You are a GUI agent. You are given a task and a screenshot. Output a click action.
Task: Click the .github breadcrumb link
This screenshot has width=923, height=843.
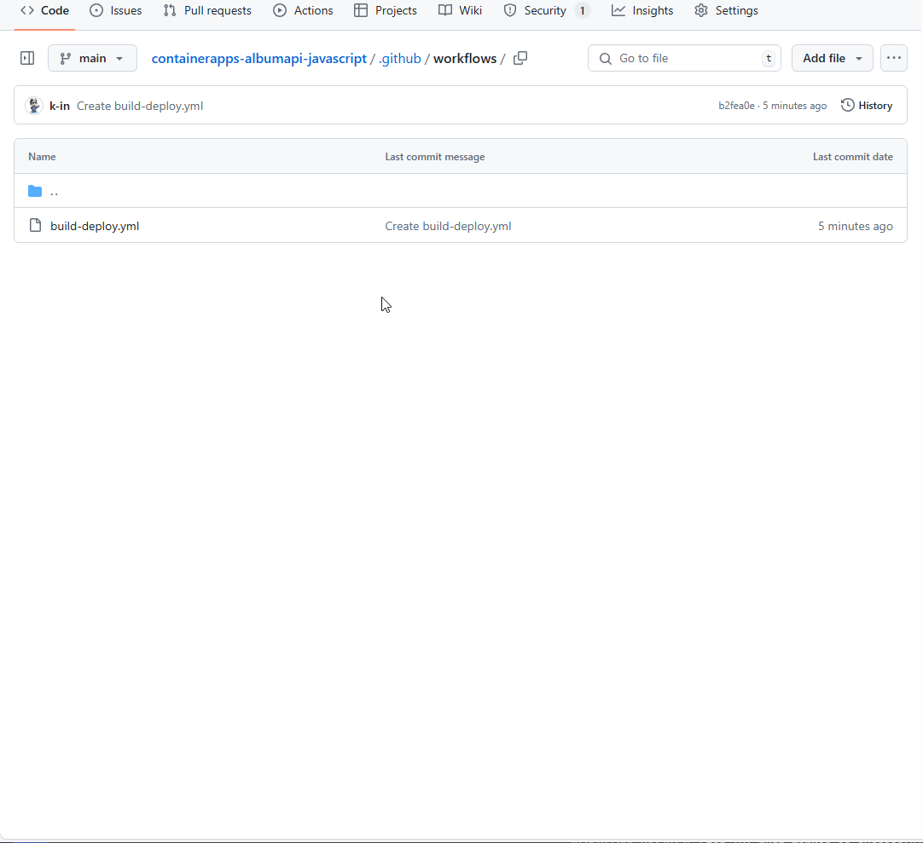click(400, 59)
